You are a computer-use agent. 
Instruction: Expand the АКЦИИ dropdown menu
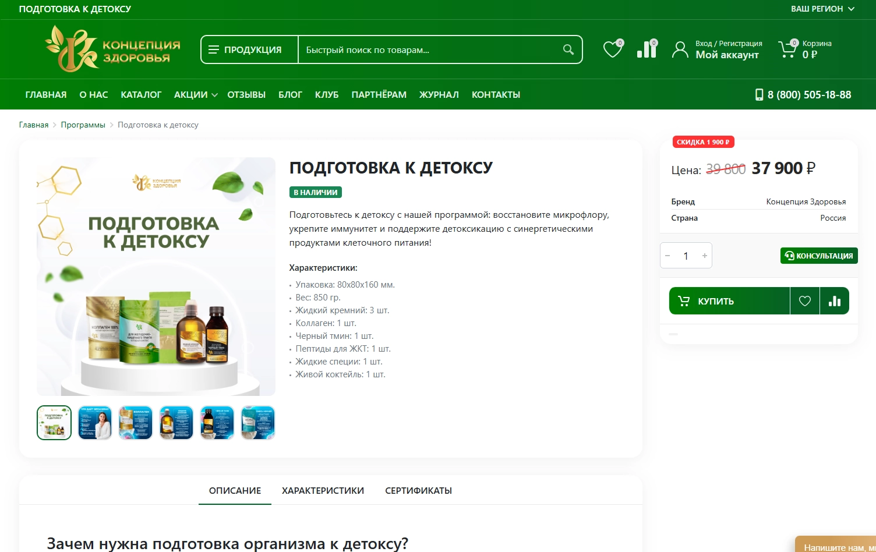pos(195,94)
